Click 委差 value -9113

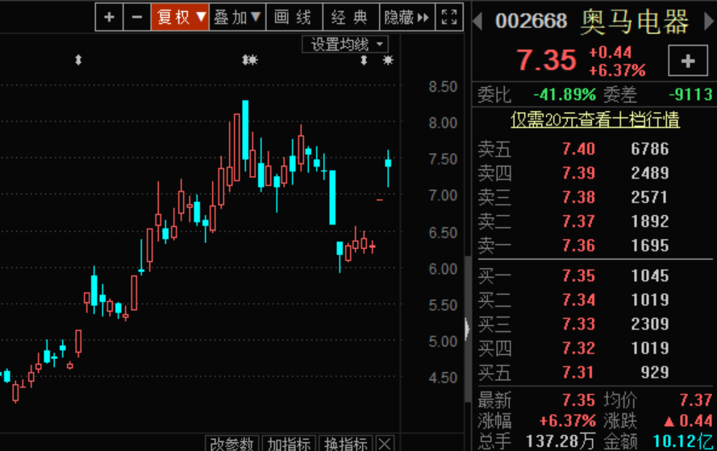[690, 94]
